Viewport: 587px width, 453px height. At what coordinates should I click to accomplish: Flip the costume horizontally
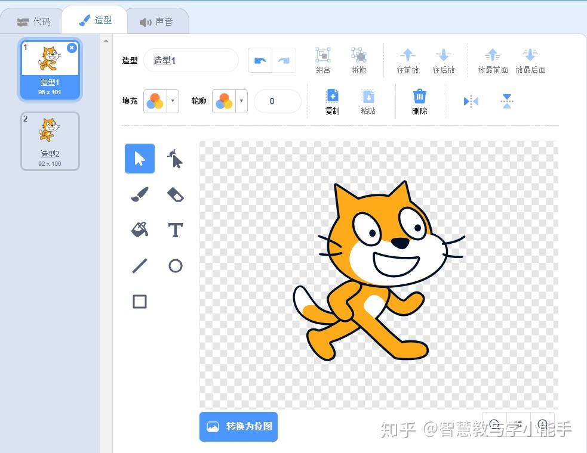471,101
